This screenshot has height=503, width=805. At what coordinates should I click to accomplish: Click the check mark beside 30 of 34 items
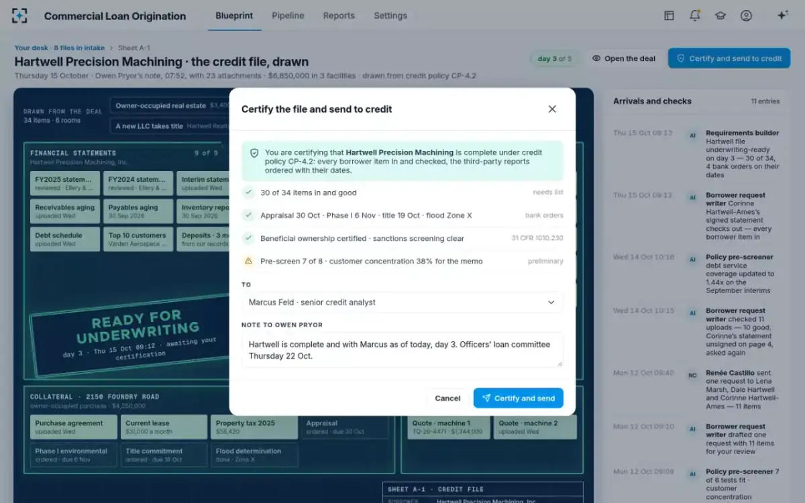tap(249, 192)
